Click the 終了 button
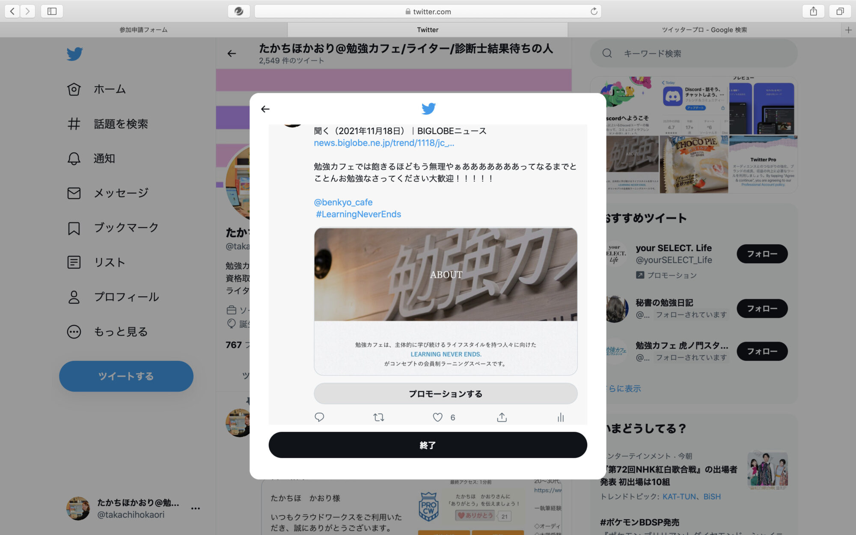Screen dimensions: 856x535 [x=428, y=445]
